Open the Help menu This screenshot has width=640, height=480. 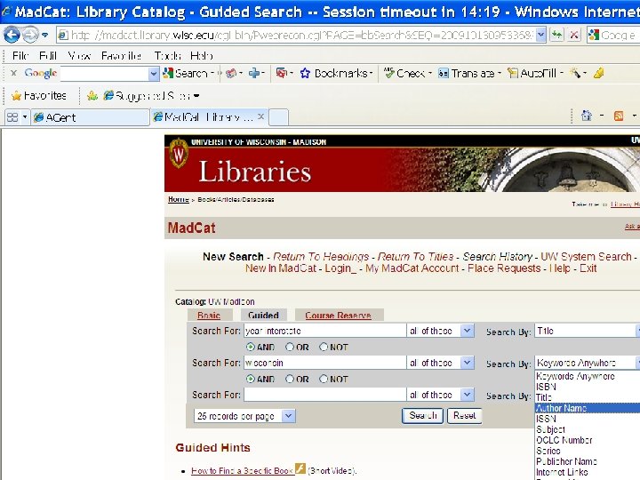point(202,55)
